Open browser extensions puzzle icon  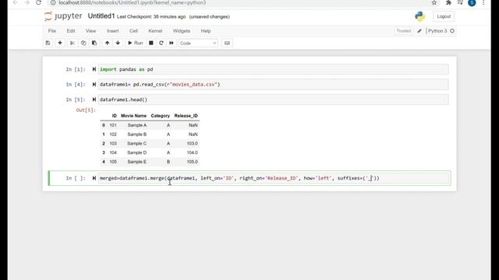point(448,2)
